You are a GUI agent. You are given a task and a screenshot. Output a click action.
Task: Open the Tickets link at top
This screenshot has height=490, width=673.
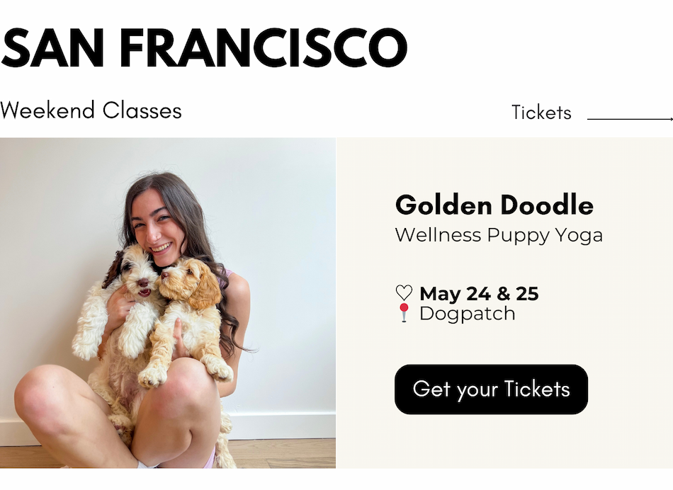[x=541, y=113]
